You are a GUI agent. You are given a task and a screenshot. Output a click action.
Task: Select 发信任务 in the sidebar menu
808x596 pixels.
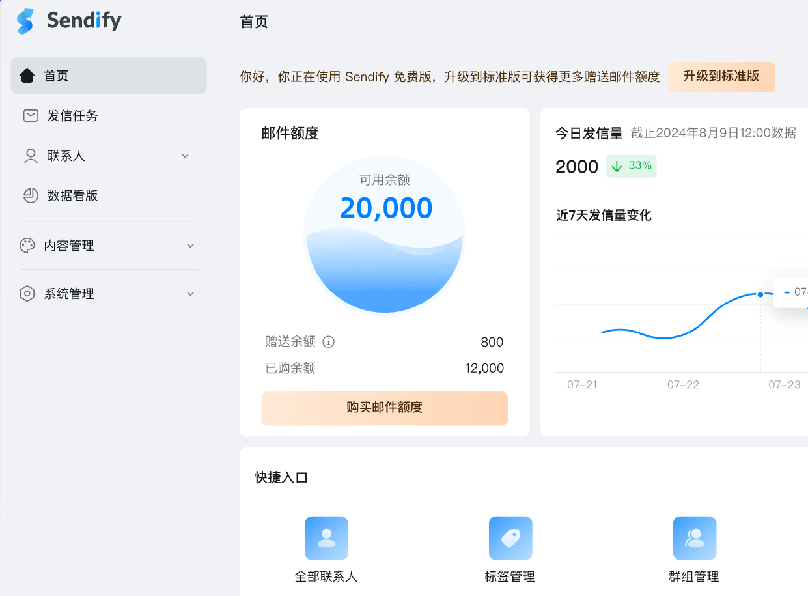[x=73, y=116]
